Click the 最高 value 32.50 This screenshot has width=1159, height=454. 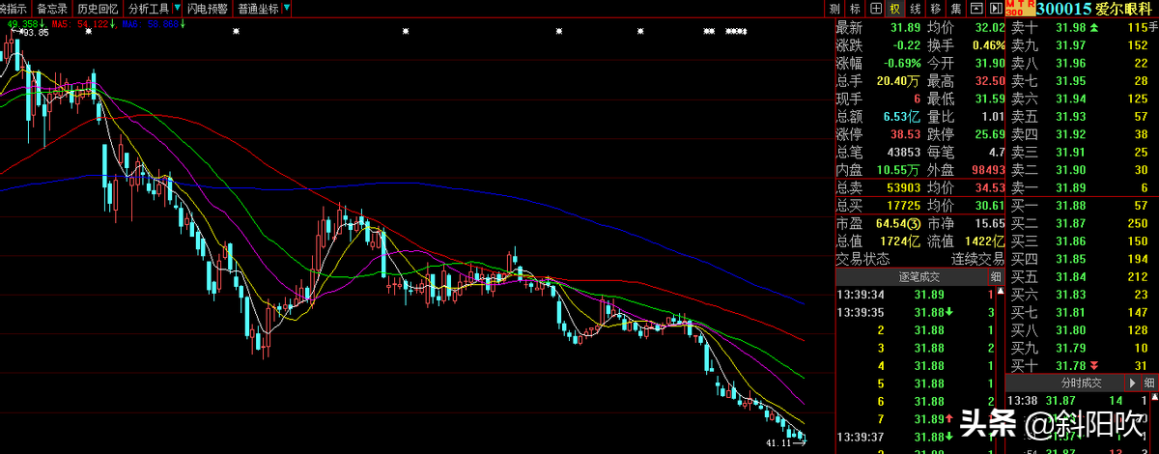click(x=990, y=81)
